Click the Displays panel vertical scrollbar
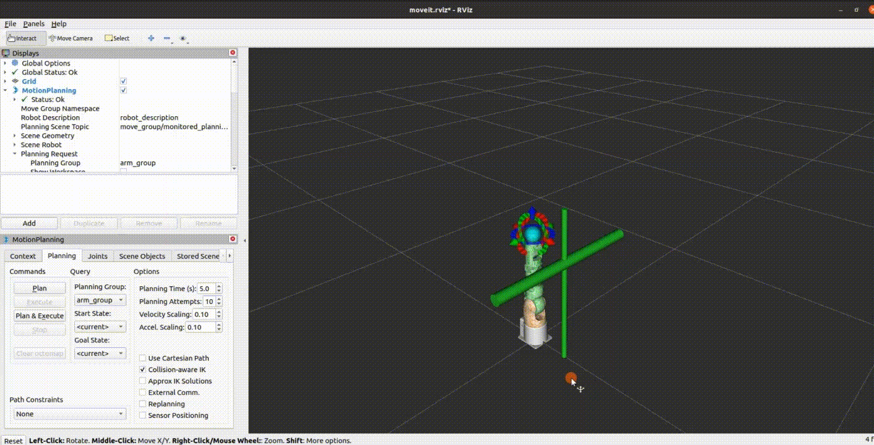The height and width of the screenshot is (445, 874). coord(234,116)
